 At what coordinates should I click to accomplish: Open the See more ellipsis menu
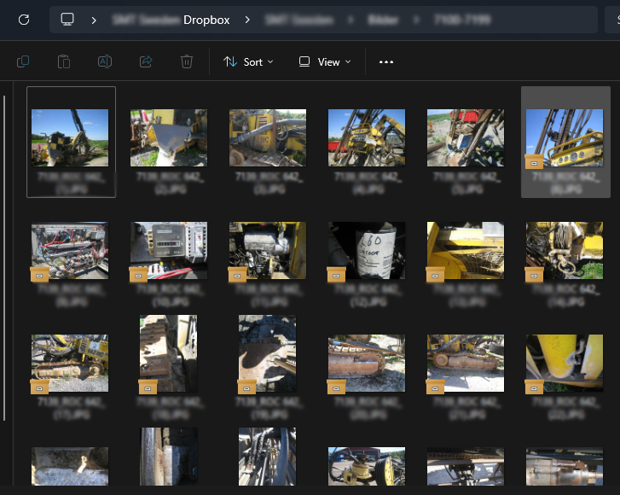tap(386, 61)
